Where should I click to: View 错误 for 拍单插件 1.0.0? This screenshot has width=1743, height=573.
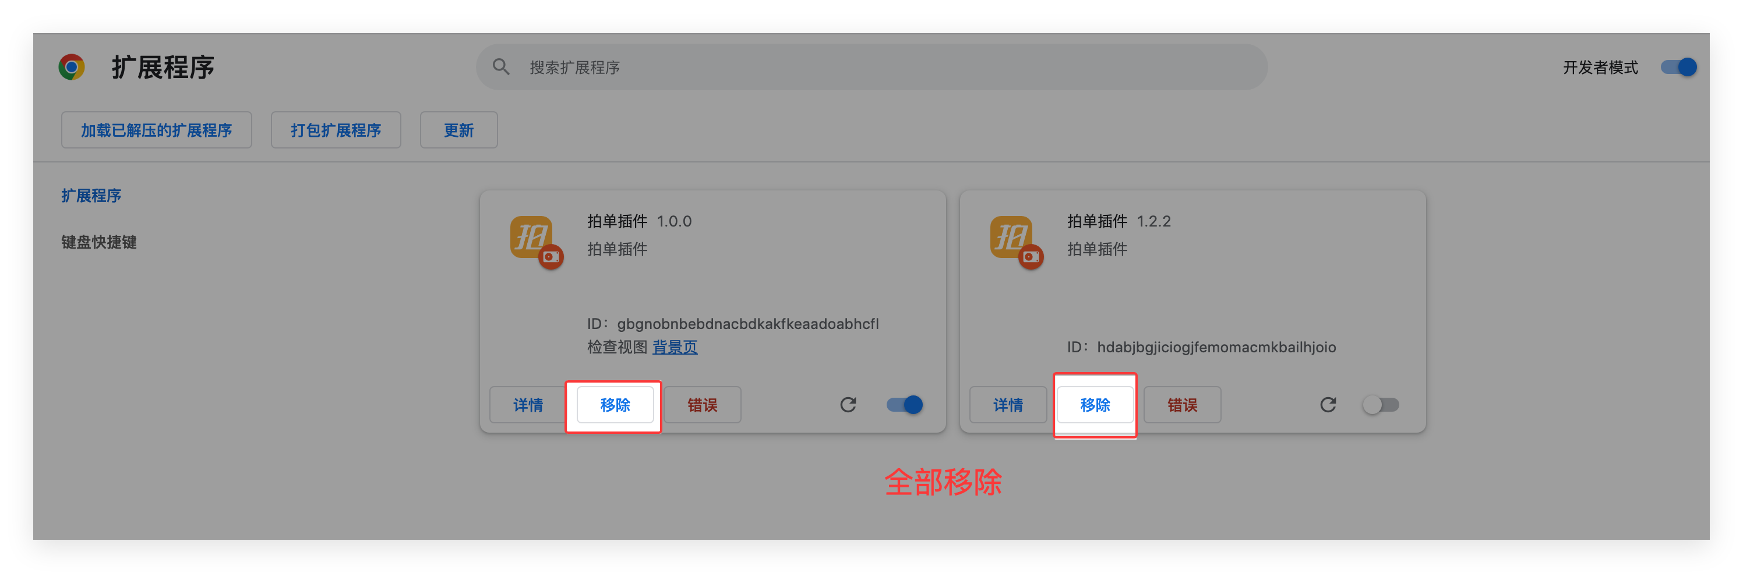(x=701, y=405)
